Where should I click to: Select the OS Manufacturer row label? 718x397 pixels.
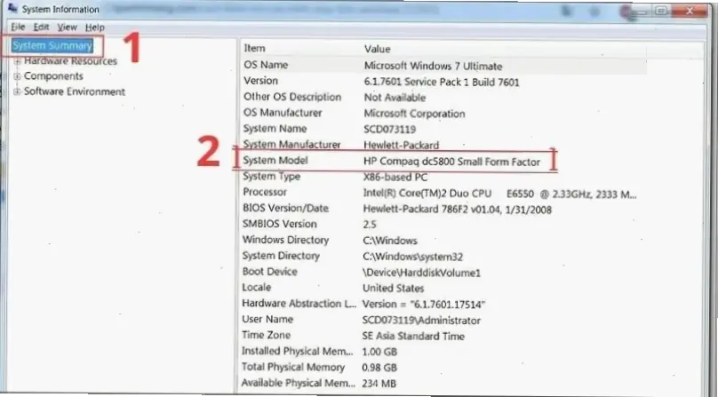(283, 113)
